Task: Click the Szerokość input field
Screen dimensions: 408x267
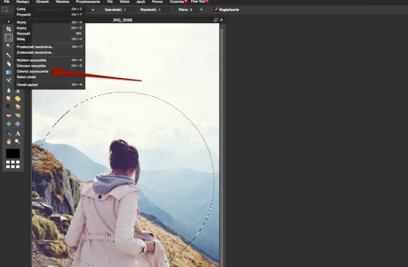Action: point(129,9)
